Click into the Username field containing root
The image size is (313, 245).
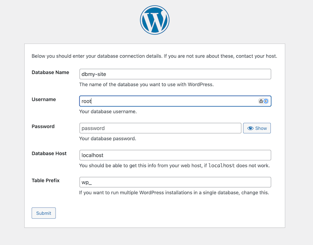[x=167, y=101]
